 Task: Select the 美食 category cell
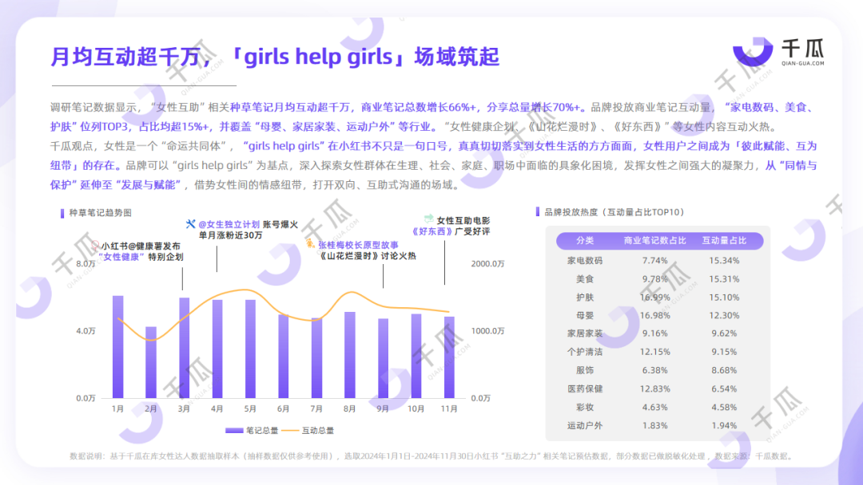click(584, 279)
